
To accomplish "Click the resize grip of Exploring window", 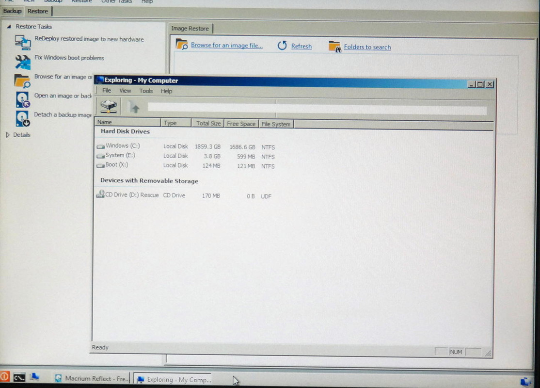I will point(488,353).
